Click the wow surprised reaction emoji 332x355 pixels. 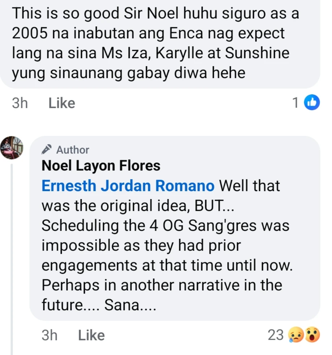point(312,335)
